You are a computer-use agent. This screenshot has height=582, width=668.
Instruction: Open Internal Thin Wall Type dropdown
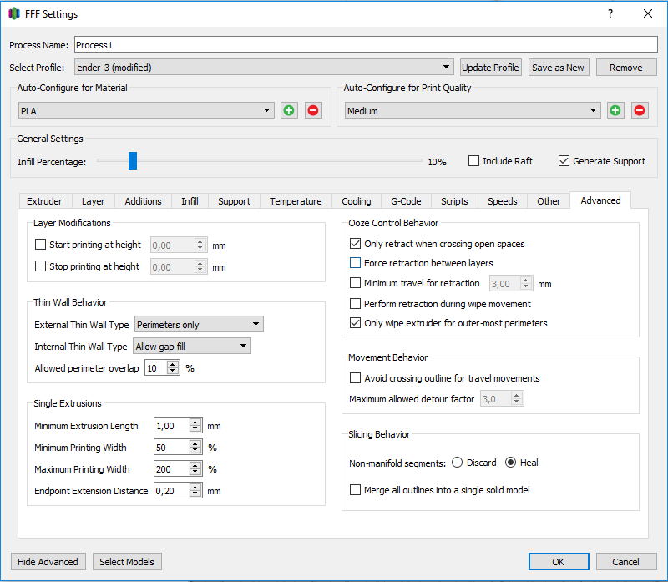tap(192, 346)
